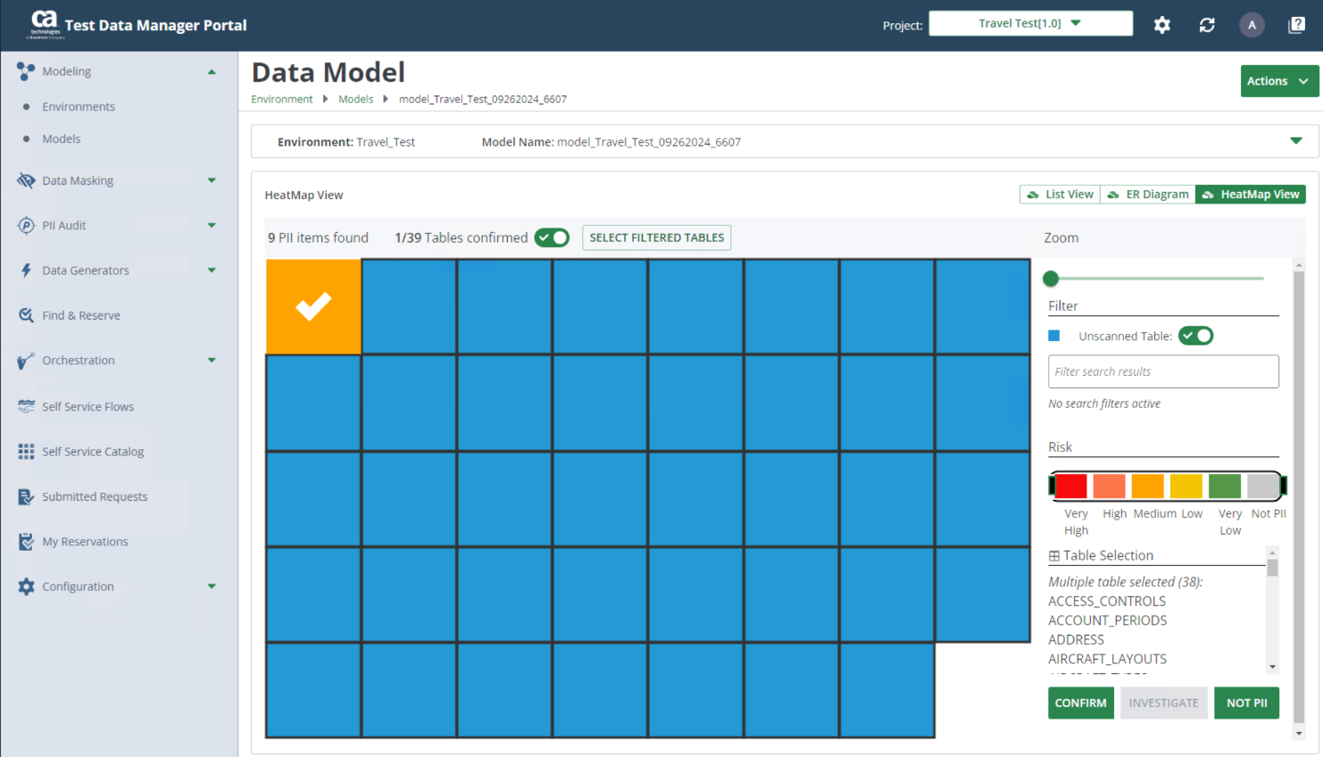The image size is (1323, 757).
Task: Click the Filter search results field
Action: [1162, 371]
